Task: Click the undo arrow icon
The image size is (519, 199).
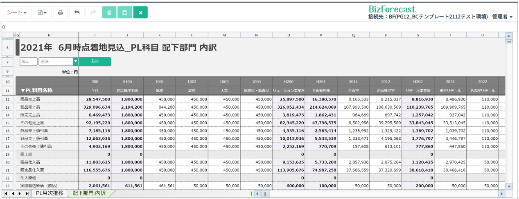Action: tap(77, 13)
